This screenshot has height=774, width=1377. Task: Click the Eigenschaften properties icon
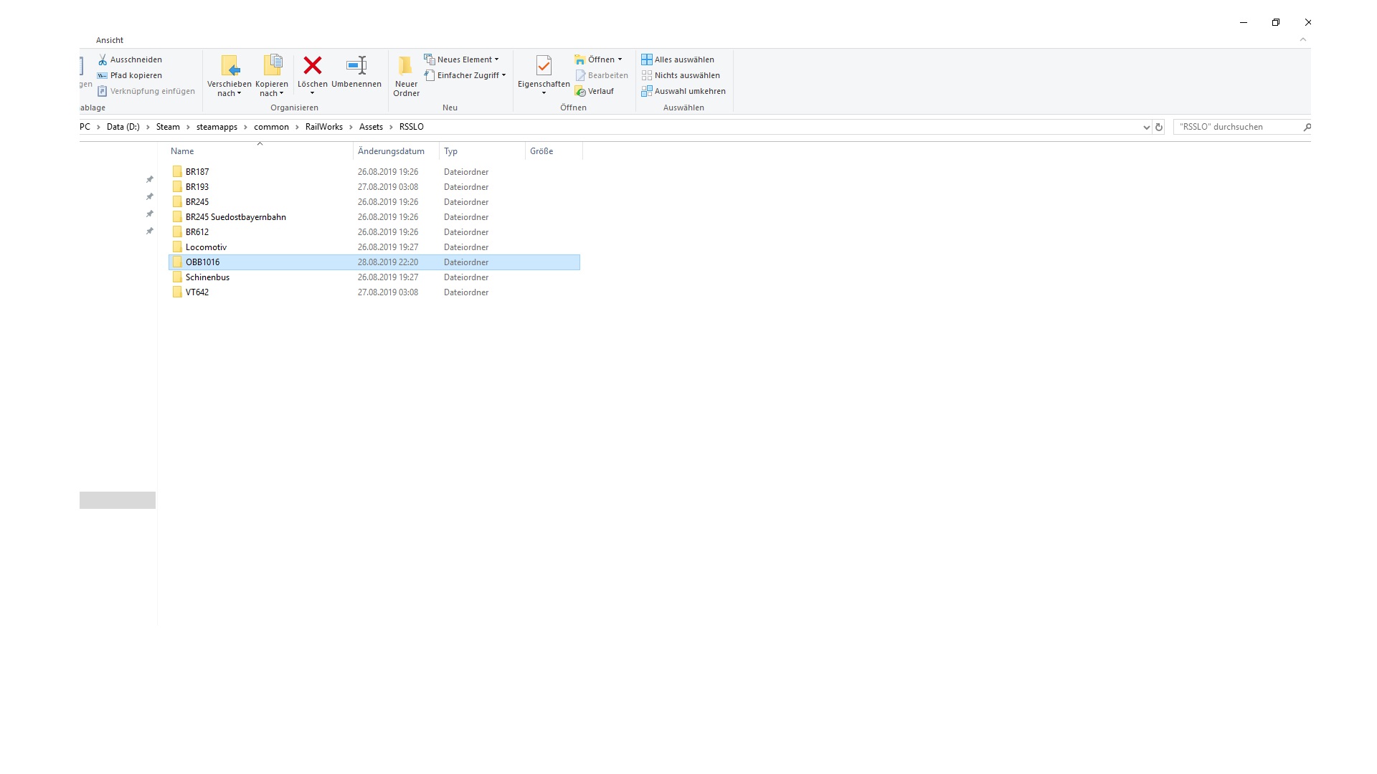pyautogui.click(x=544, y=66)
